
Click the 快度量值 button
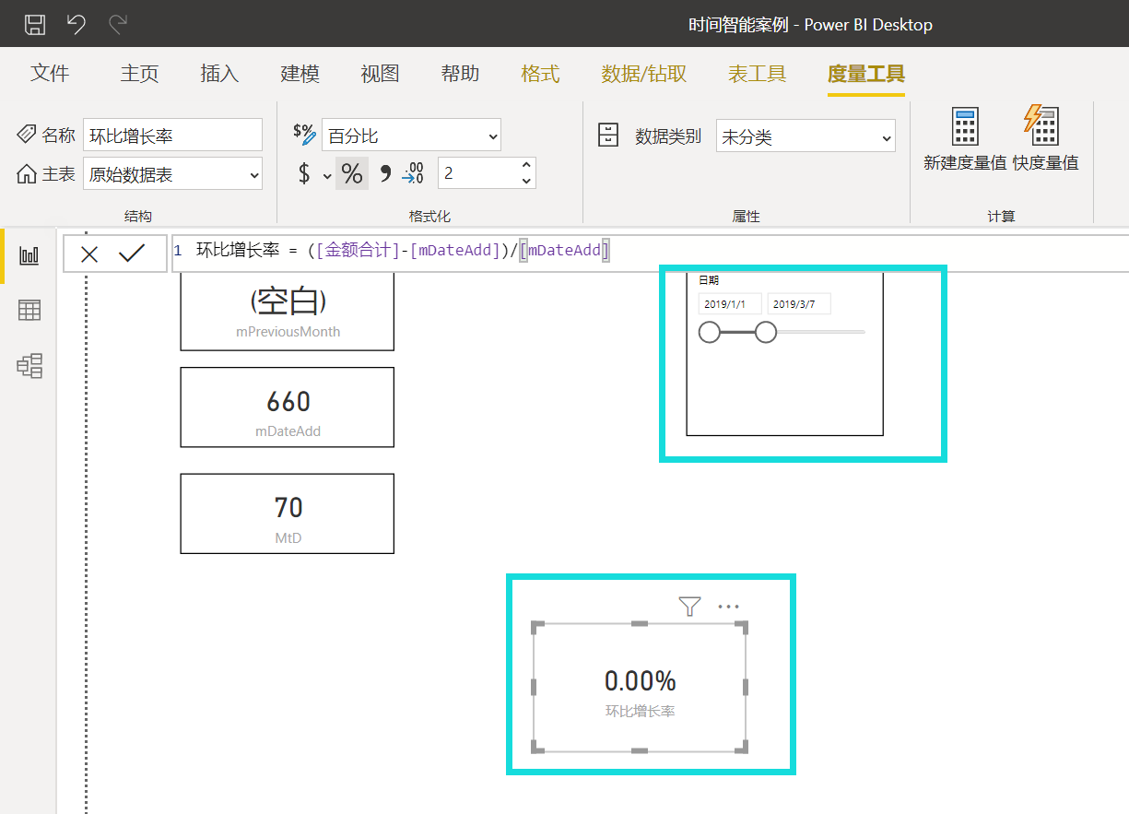tap(1045, 139)
